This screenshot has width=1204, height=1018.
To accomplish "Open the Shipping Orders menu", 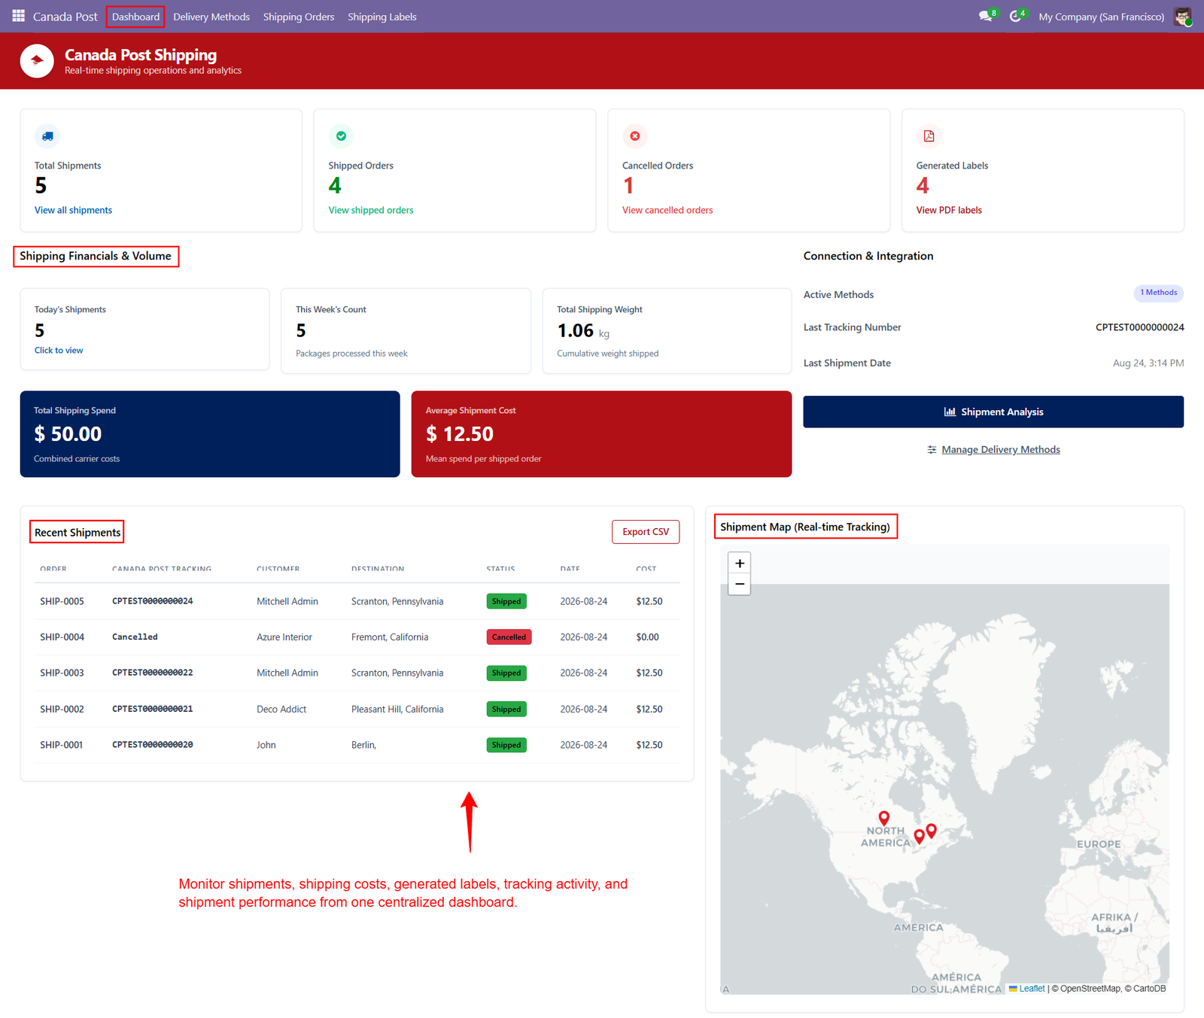I will 299,17.
